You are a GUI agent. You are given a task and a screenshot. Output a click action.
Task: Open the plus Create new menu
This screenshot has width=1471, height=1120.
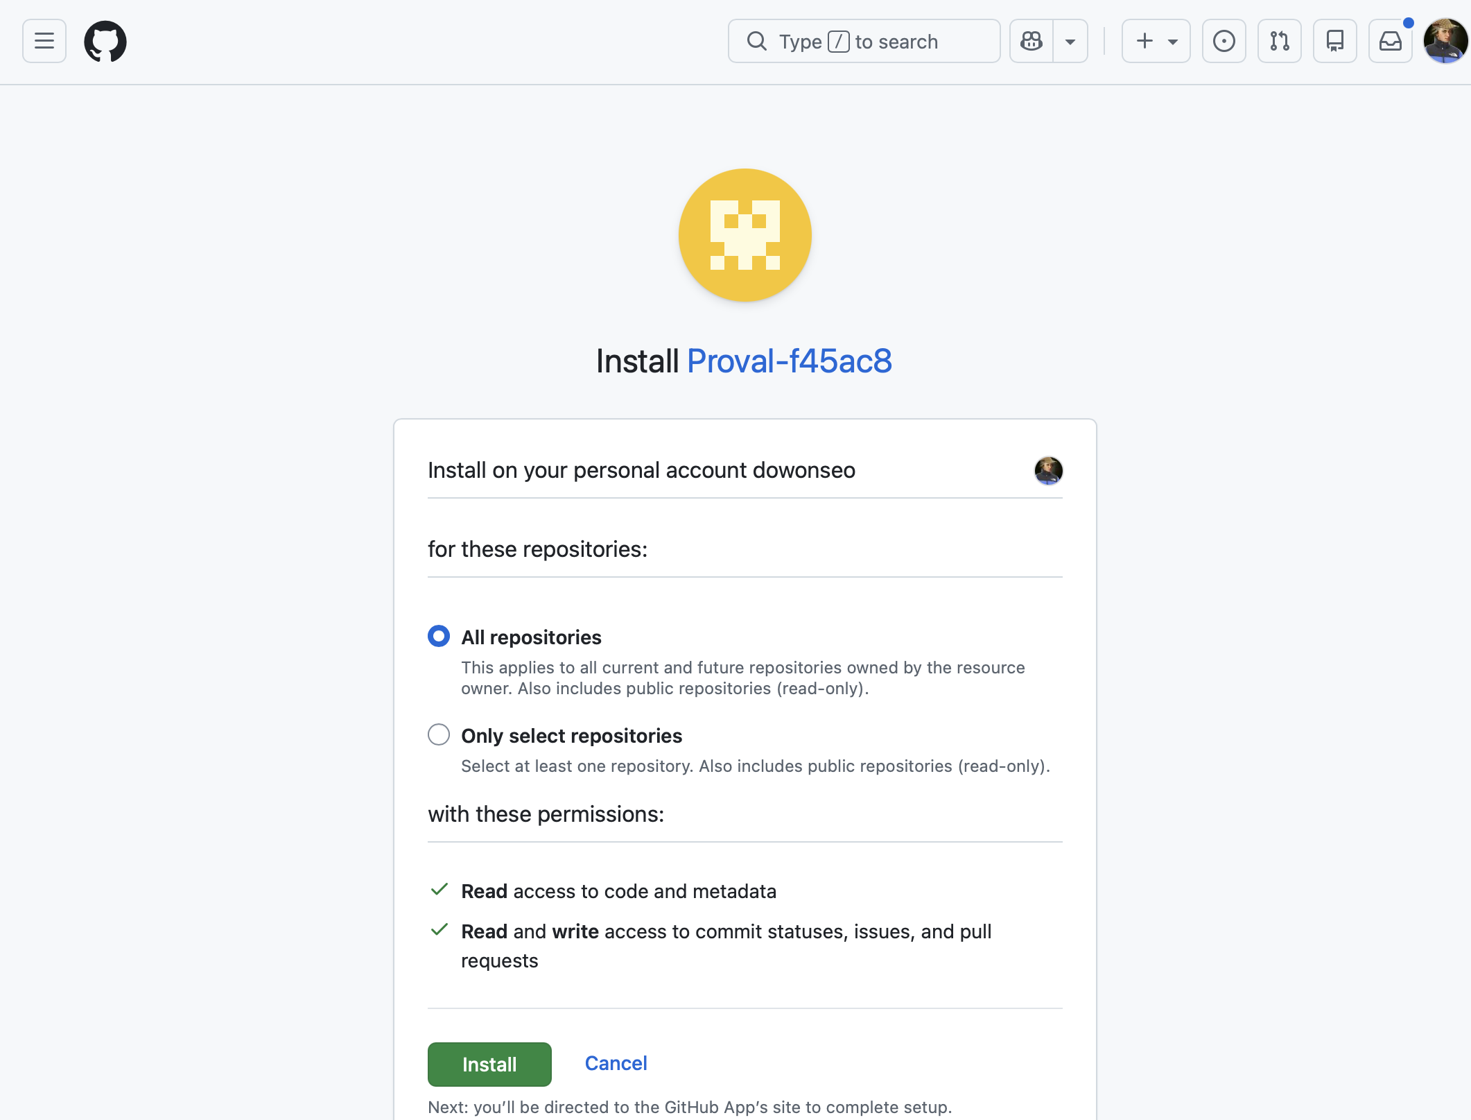1156,42
